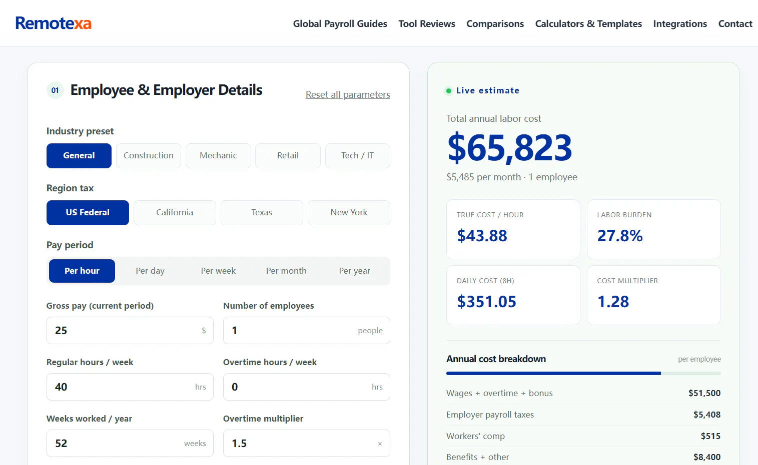Open the Global Payroll Guides menu

point(340,23)
